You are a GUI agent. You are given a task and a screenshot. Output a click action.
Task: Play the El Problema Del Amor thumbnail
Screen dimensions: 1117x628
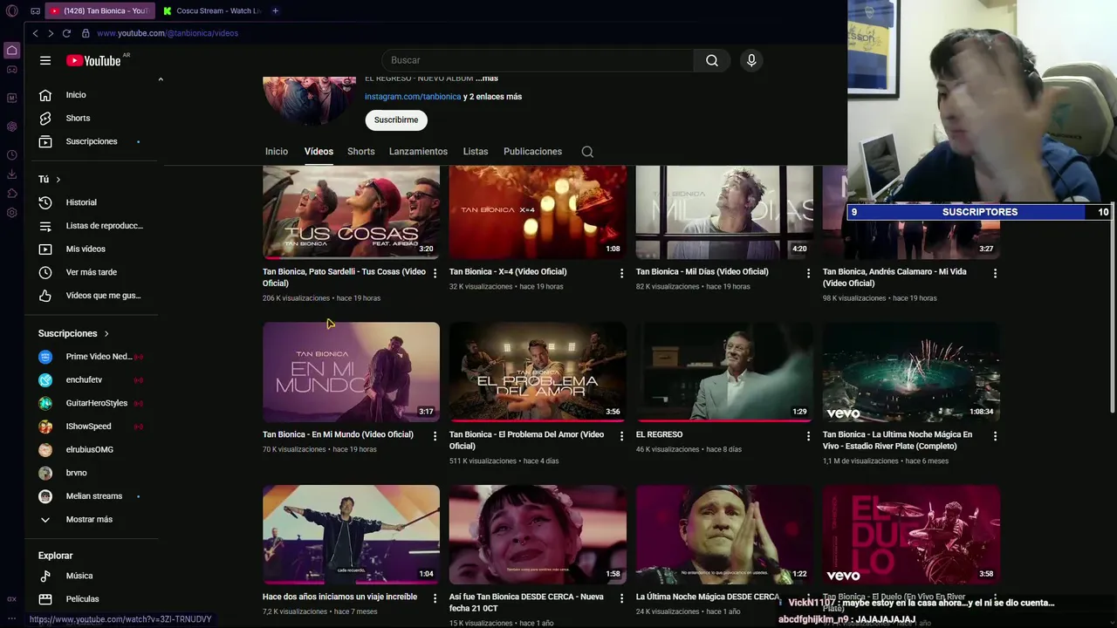pos(538,372)
